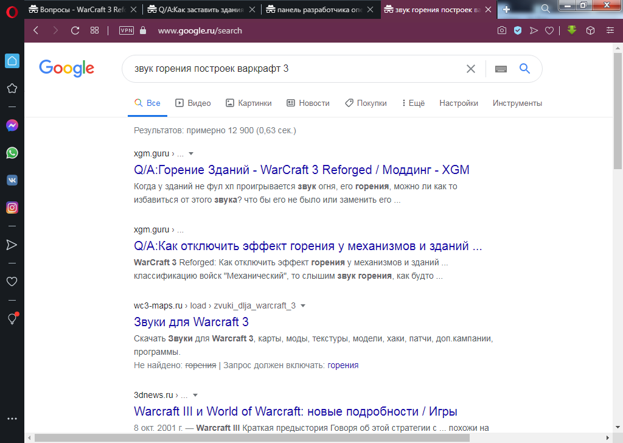
Task: Go to Google logo homepage
Action: [67, 68]
